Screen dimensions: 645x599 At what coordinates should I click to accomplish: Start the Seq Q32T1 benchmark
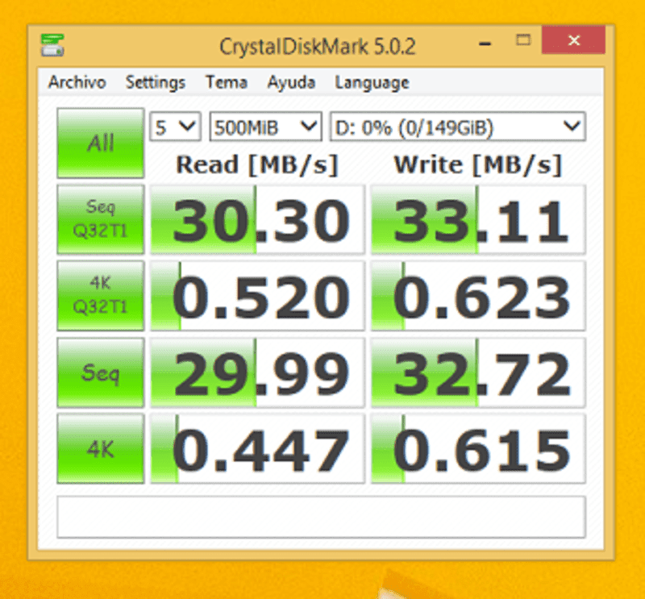tap(101, 219)
